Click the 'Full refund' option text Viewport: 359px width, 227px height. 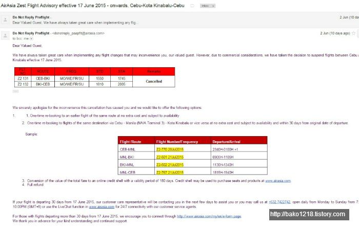[x=35, y=185]
